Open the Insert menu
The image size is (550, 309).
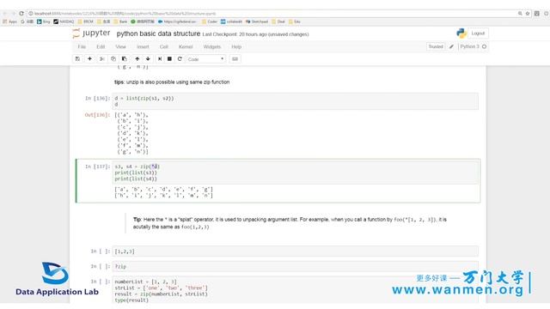[143, 46]
